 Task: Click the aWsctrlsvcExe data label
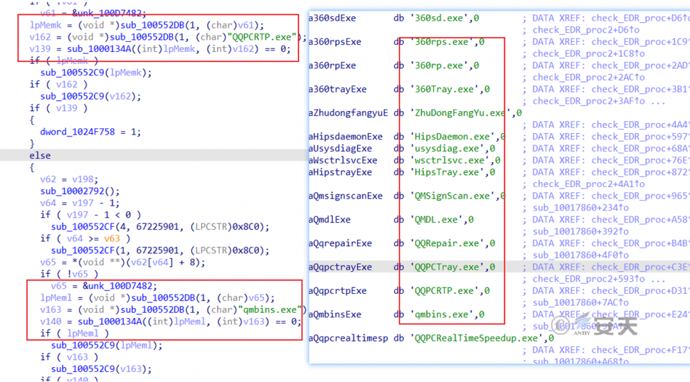(343, 160)
